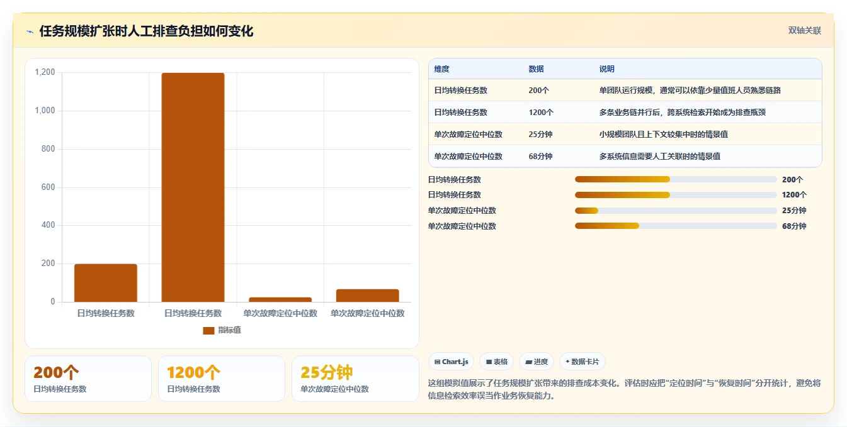The height and width of the screenshot is (427, 847).
Task: Click the chart bar reaching 200
Action: [x=106, y=283]
